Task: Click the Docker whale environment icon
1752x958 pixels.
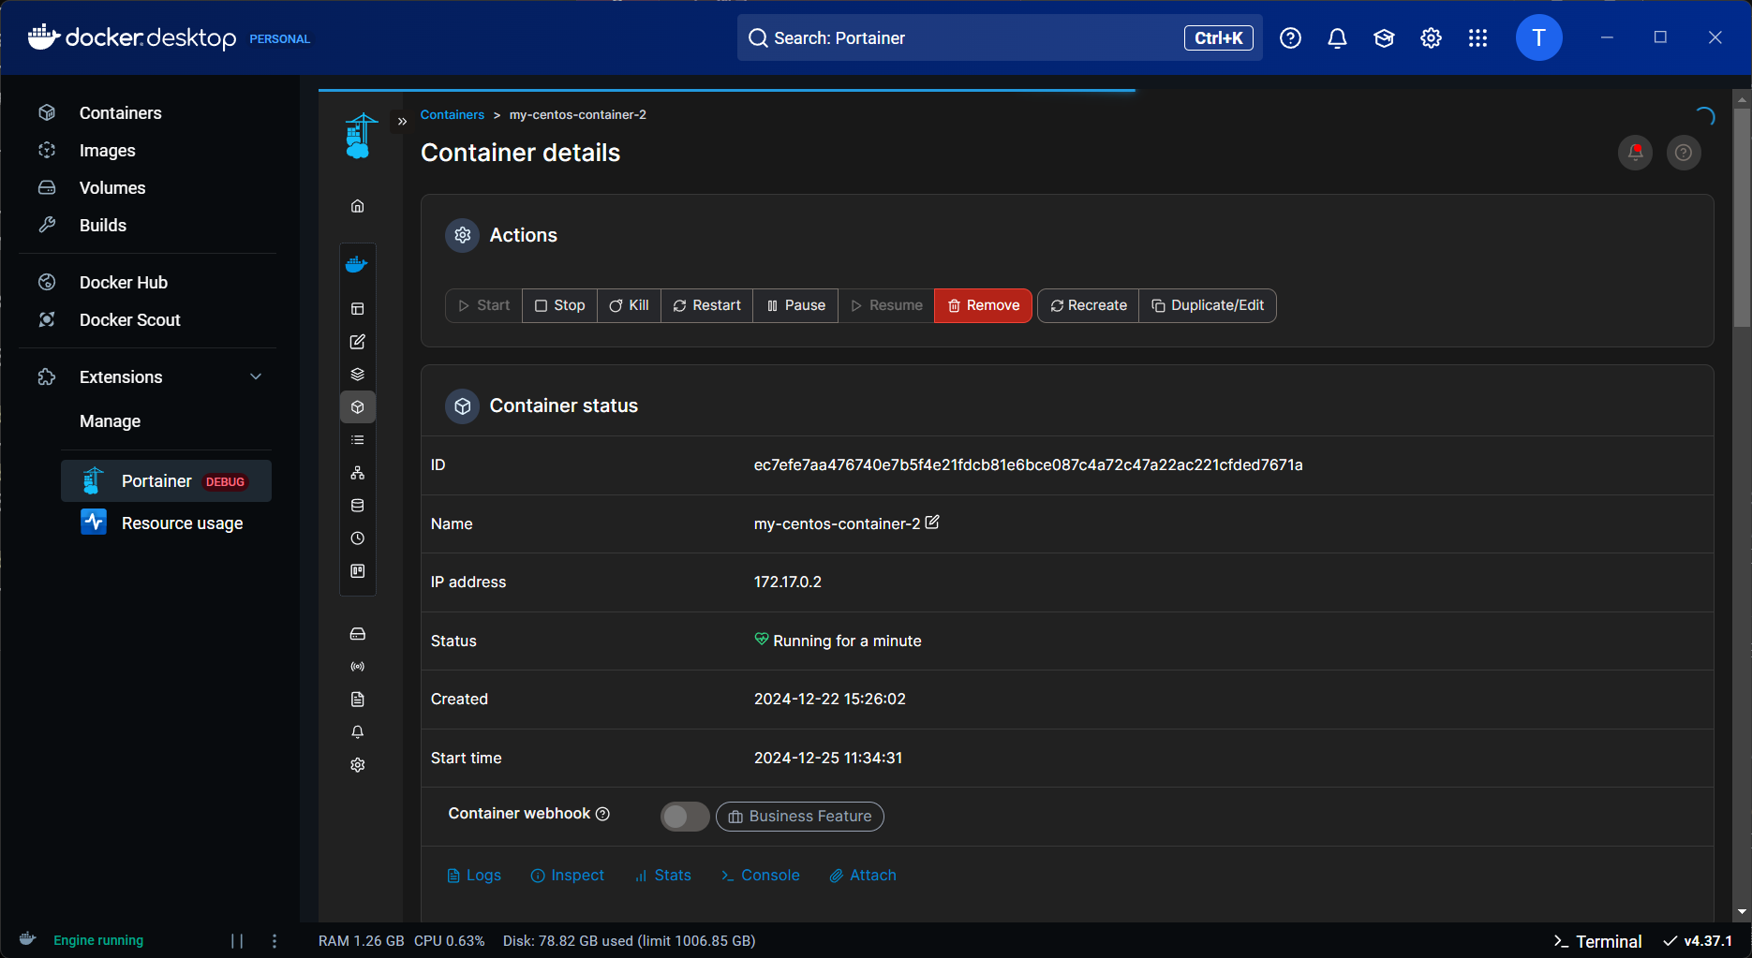Action: 357,265
